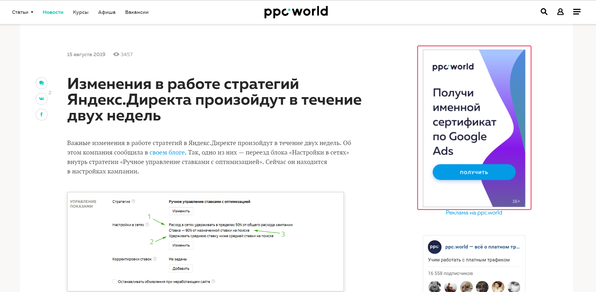Click the views eye icon next to 3457
The image size is (596, 292).
click(x=116, y=54)
